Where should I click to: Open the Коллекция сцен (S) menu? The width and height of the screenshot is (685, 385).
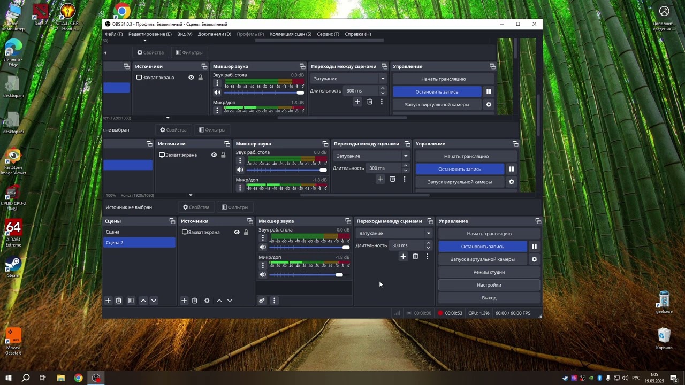pos(291,34)
